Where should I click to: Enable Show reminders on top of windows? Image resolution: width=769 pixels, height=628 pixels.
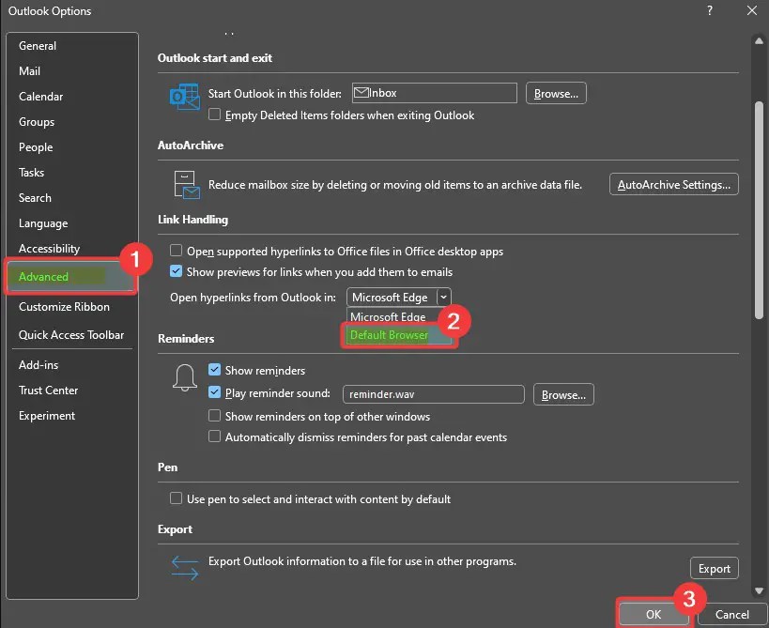click(x=214, y=416)
